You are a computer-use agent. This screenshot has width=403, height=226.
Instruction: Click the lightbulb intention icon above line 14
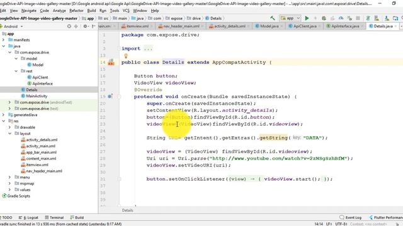126,56
